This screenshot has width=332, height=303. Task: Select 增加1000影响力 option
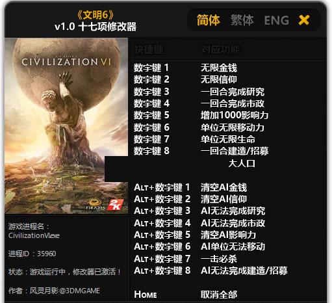tap(235, 115)
